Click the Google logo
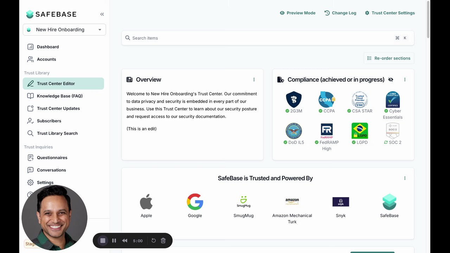This screenshot has width=450, height=253. pos(195,202)
